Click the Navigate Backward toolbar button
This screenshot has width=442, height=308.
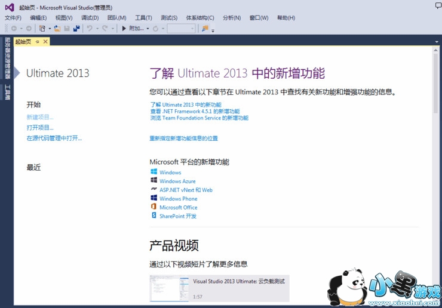(x=14, y=29)
